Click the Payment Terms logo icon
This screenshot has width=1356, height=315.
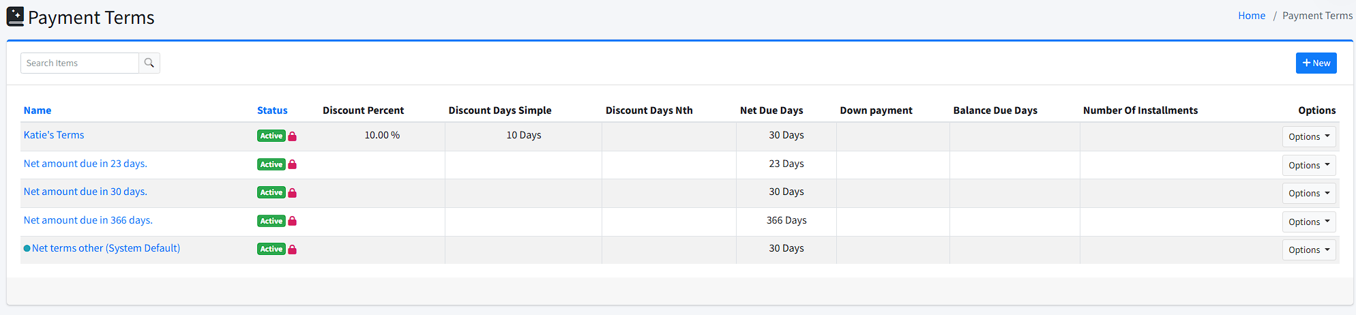click(15, 16)
